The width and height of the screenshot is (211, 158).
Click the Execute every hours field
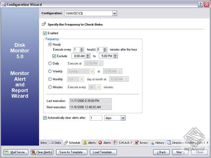77,50
